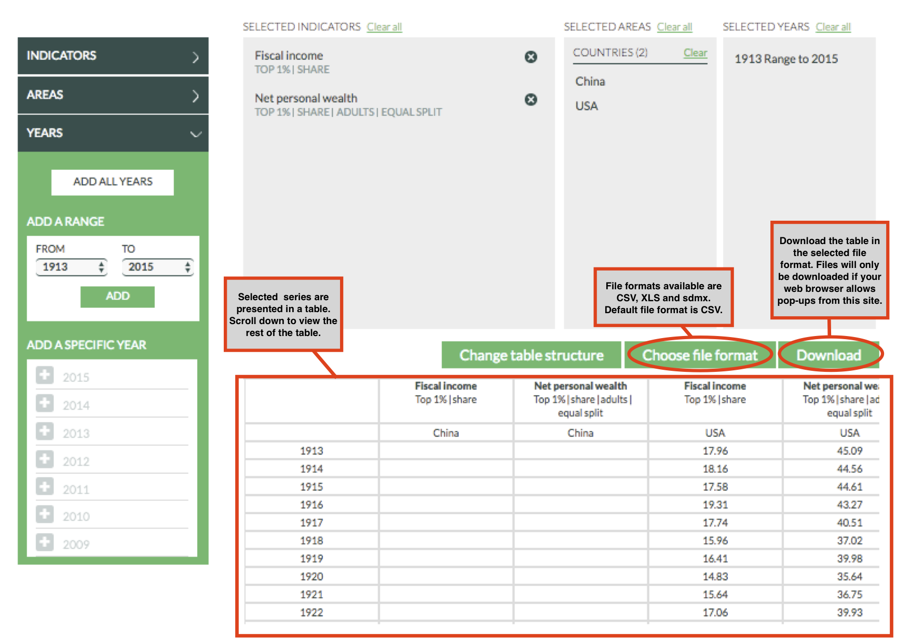
Task: Add year 2009 with plus icon
Action: pos(45,542)
